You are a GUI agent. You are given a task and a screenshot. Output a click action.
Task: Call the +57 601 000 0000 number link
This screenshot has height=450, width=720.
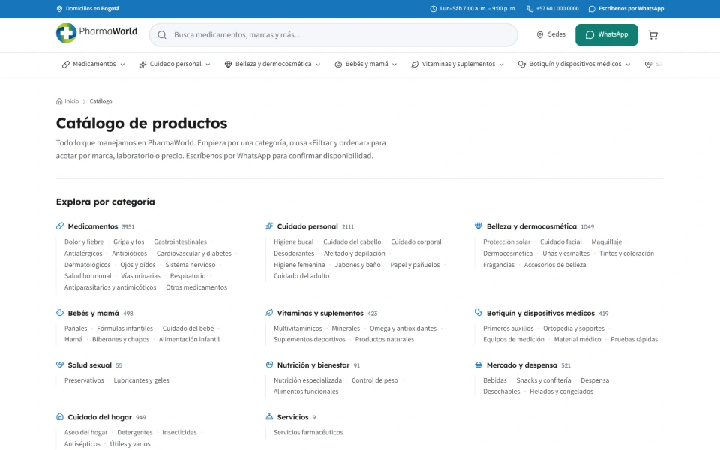click(553, 9)
